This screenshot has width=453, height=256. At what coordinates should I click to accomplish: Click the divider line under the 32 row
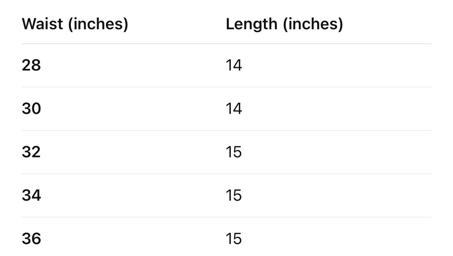[226, 174]
